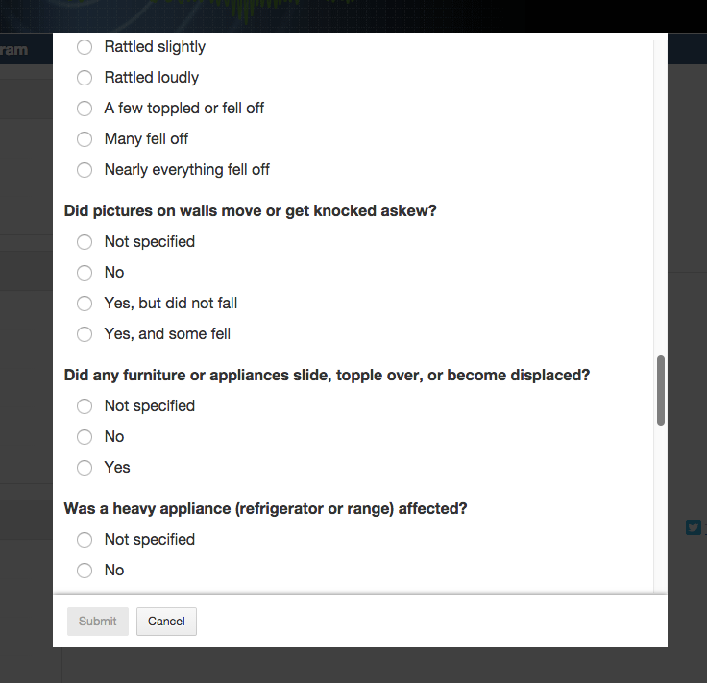Select 'A few toppled or fell off'
Viewport: 707px width, 683px height.
[x=85, y=109]
